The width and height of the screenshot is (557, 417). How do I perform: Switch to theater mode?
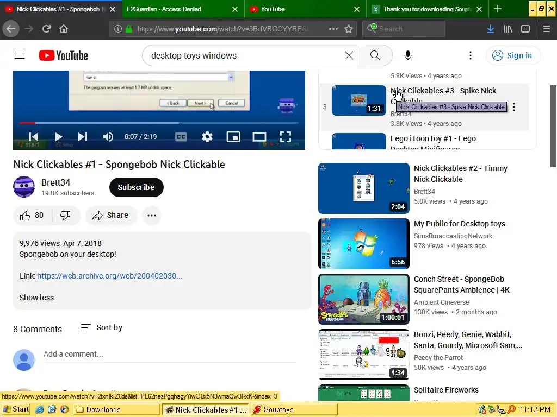pos(259,137)
